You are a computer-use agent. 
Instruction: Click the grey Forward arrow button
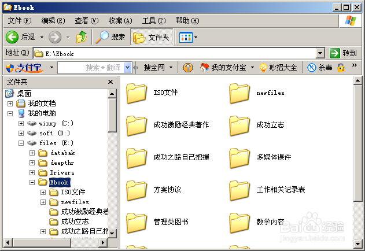tap(55, 37)
